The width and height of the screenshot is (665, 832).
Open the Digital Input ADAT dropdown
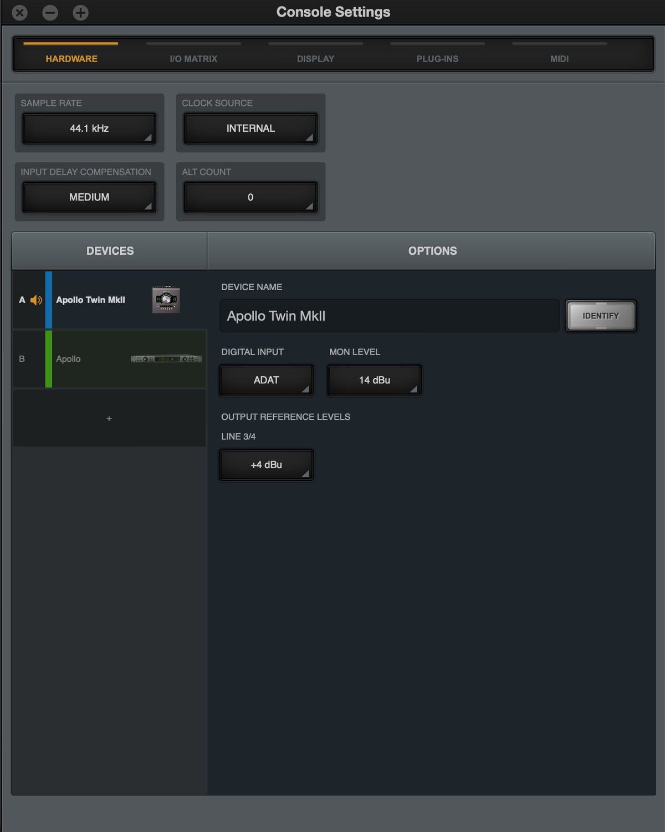pyautogui.click(x=267, y=380)
